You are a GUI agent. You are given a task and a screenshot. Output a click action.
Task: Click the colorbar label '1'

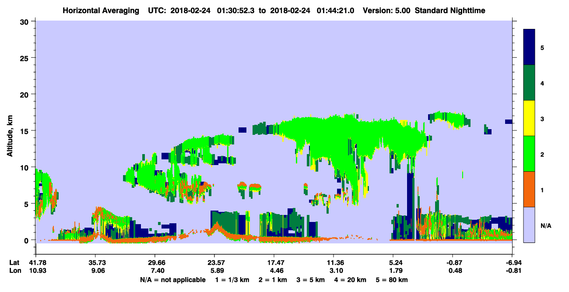(x=542, y=190)
